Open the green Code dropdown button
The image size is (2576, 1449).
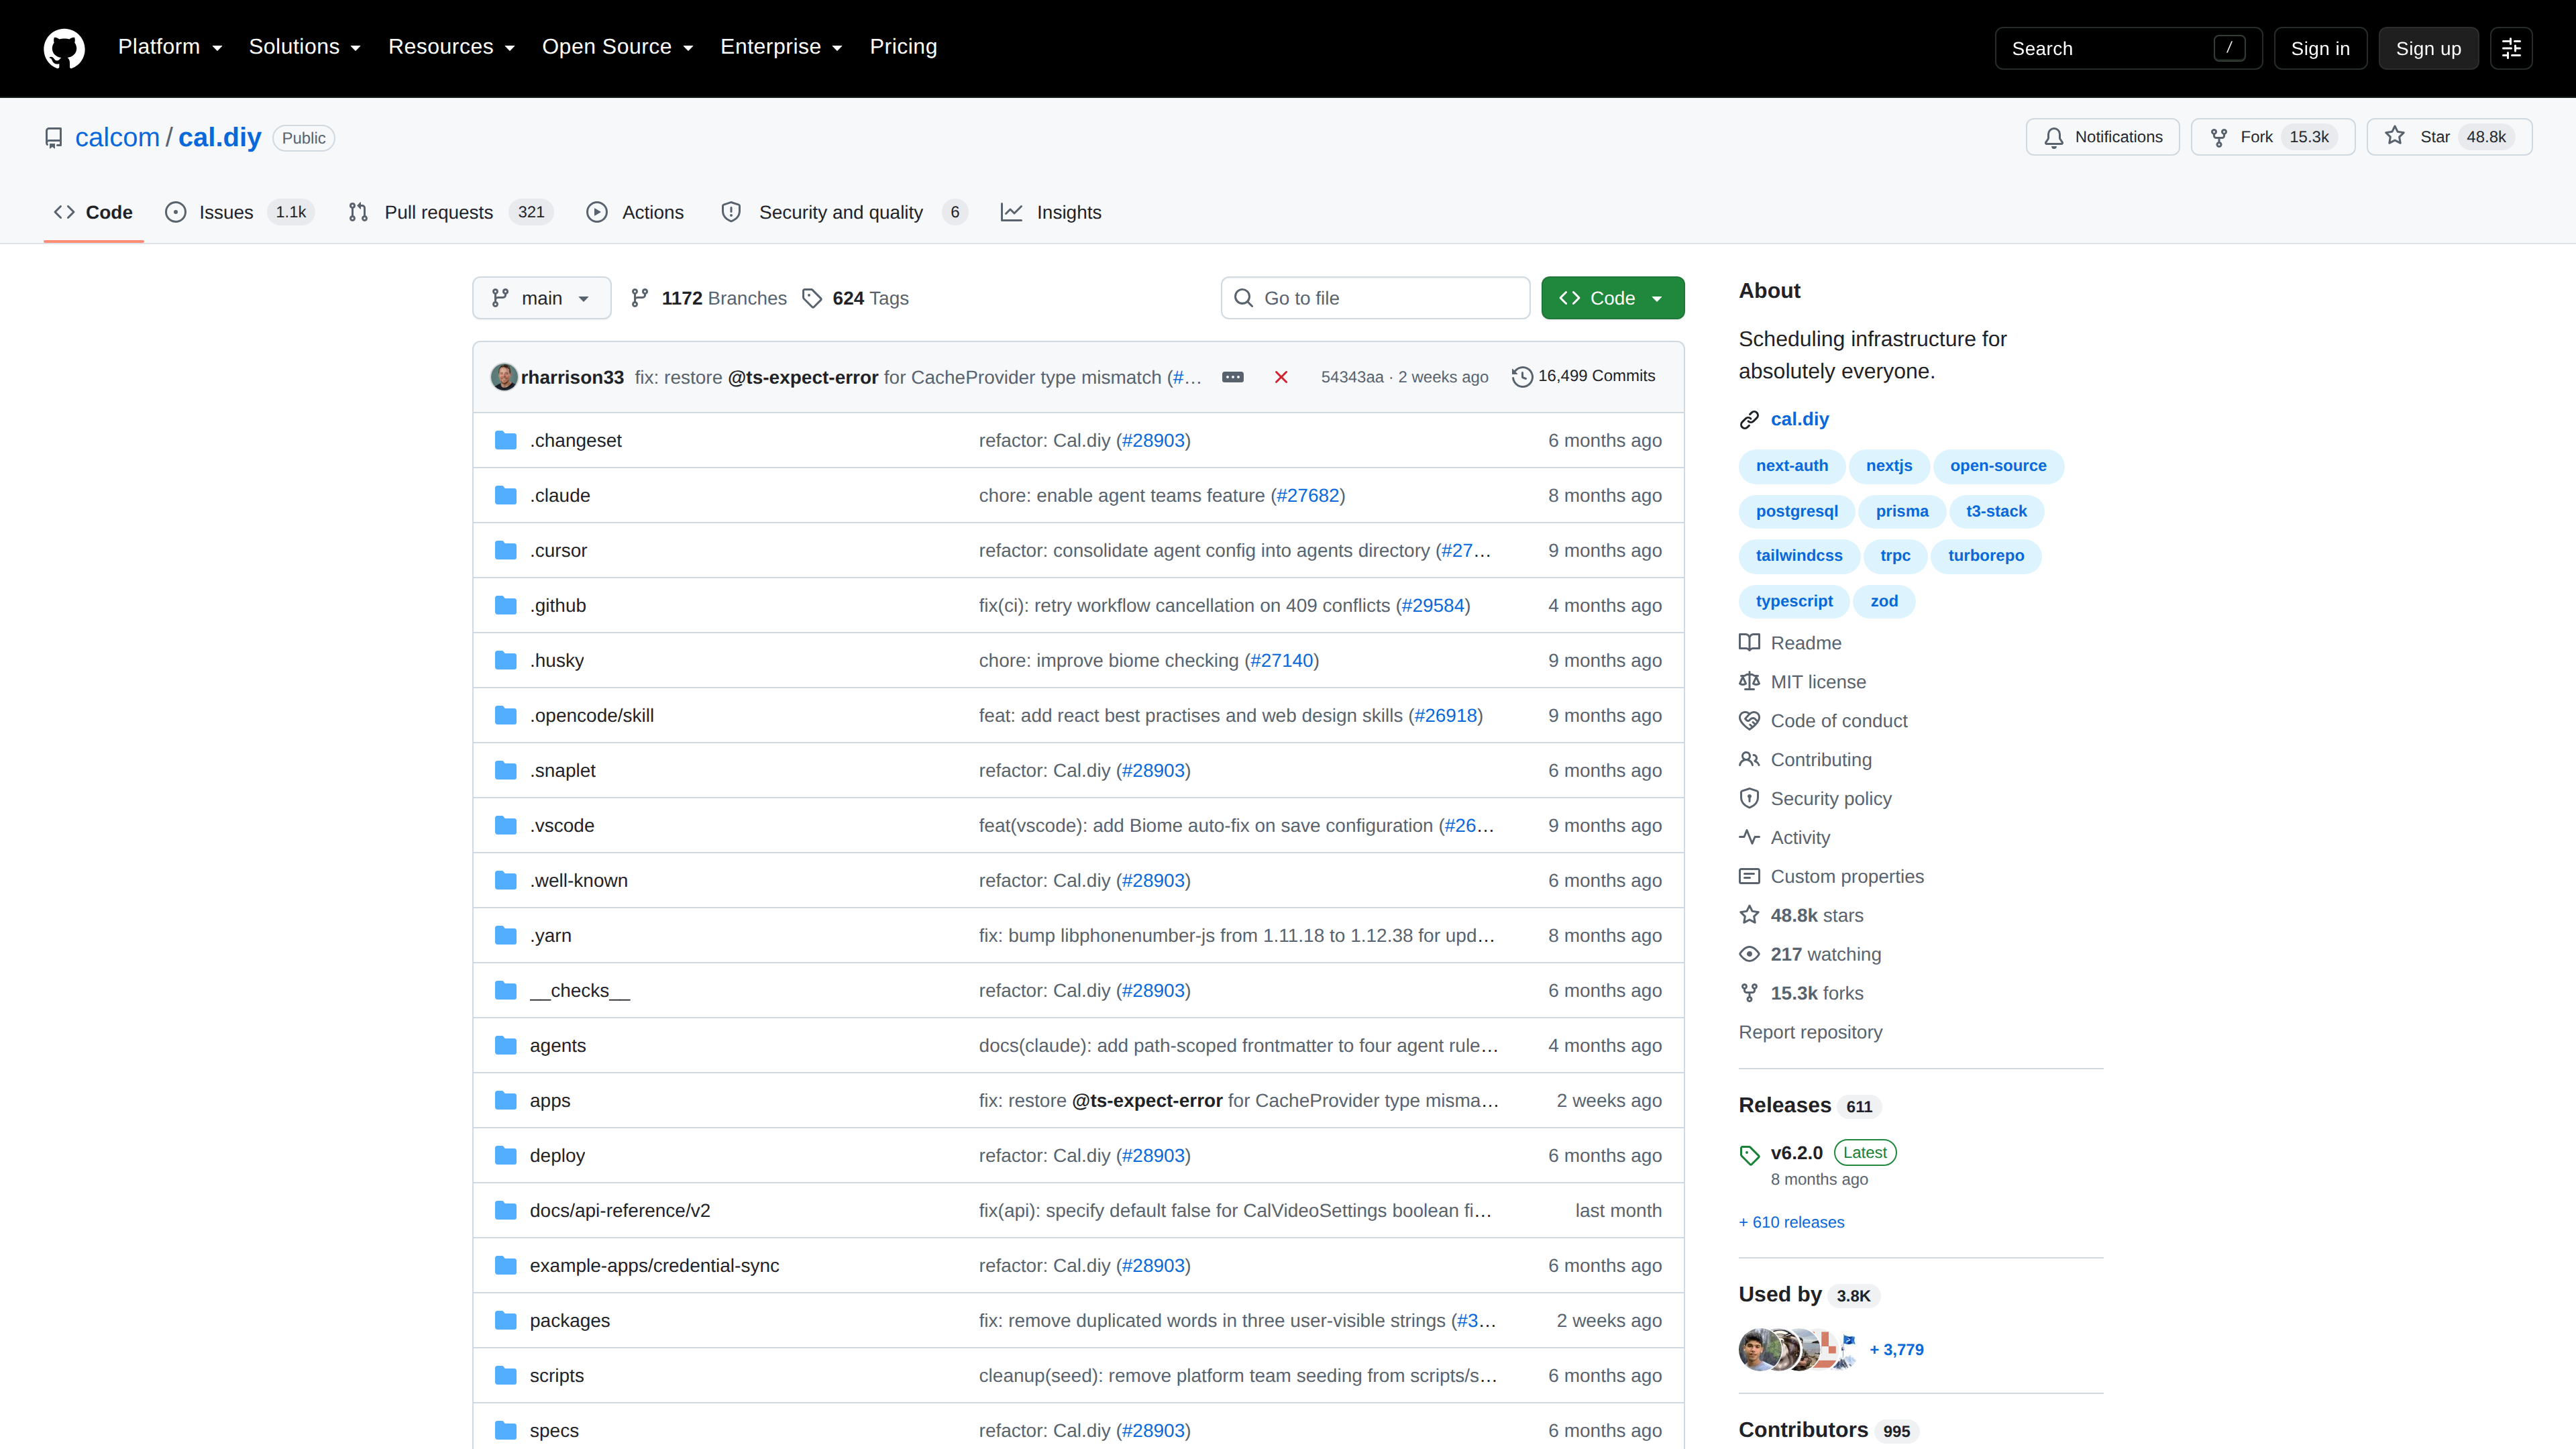pyautogui.click(x=1612, y=298)
